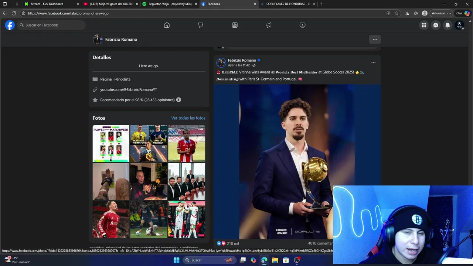Open the Messenger icon
Screen dimensions: 473x266
436,25
